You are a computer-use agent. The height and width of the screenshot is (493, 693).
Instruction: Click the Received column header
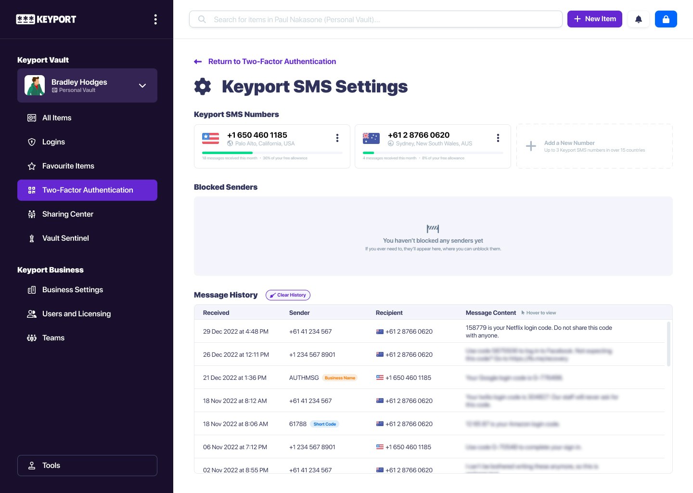point(216,313)
